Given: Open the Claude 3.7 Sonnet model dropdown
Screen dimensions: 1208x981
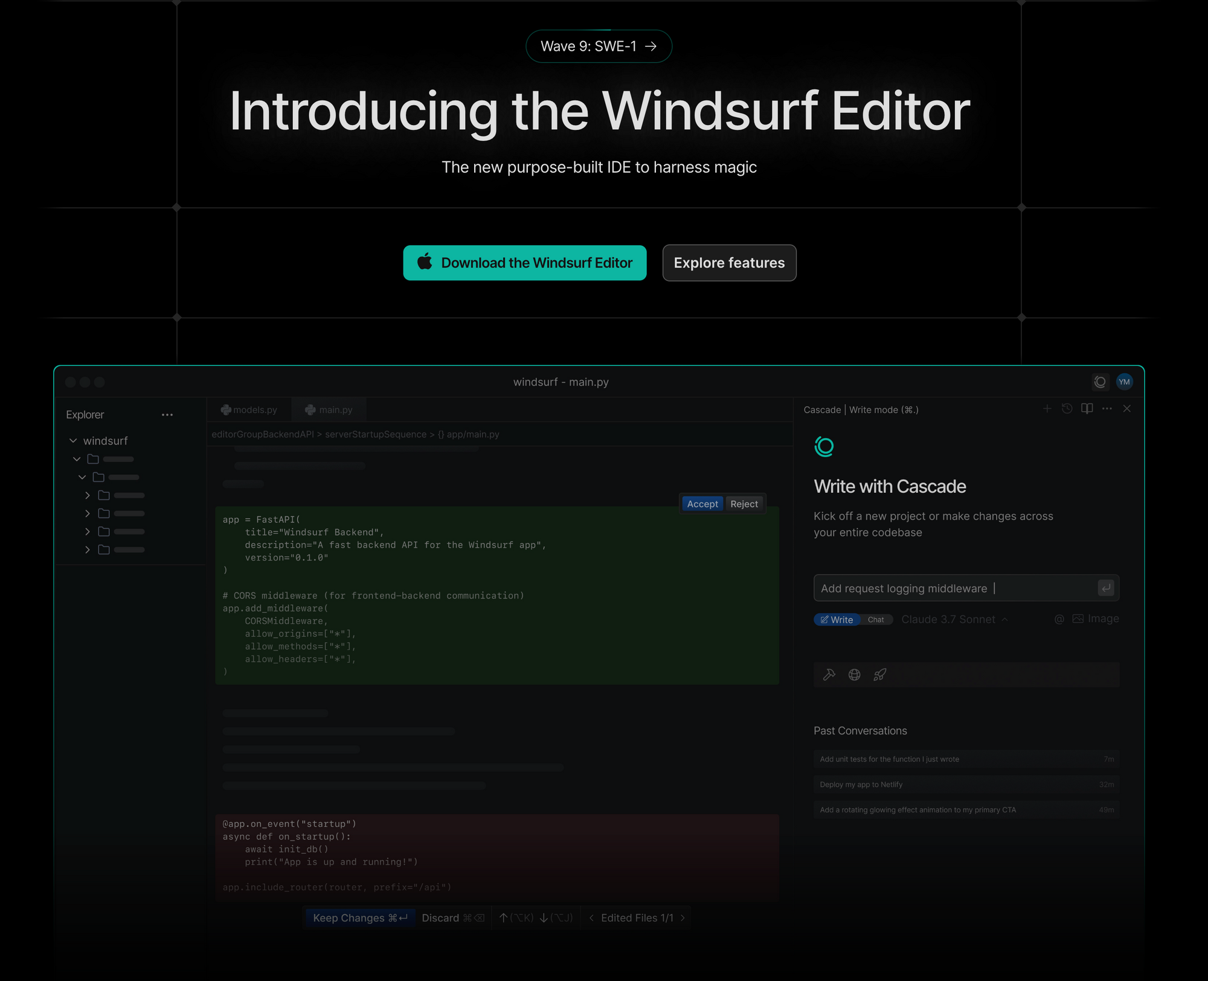Looking at the screenshot, I should 954,619.
